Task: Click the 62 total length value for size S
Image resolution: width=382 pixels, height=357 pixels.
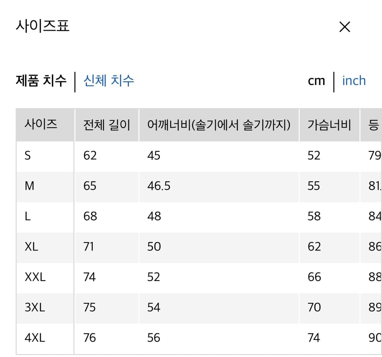Action: (89, 156)
